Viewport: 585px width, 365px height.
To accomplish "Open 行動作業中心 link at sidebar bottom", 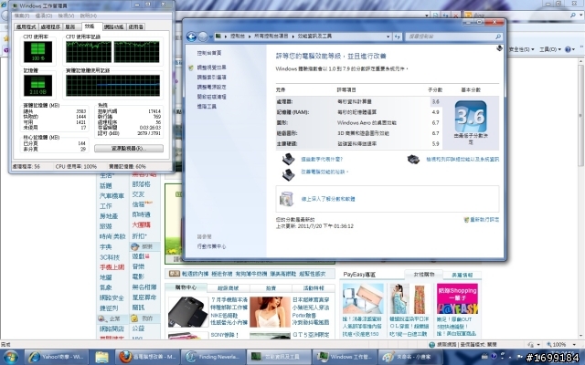I will pos(211,246).
